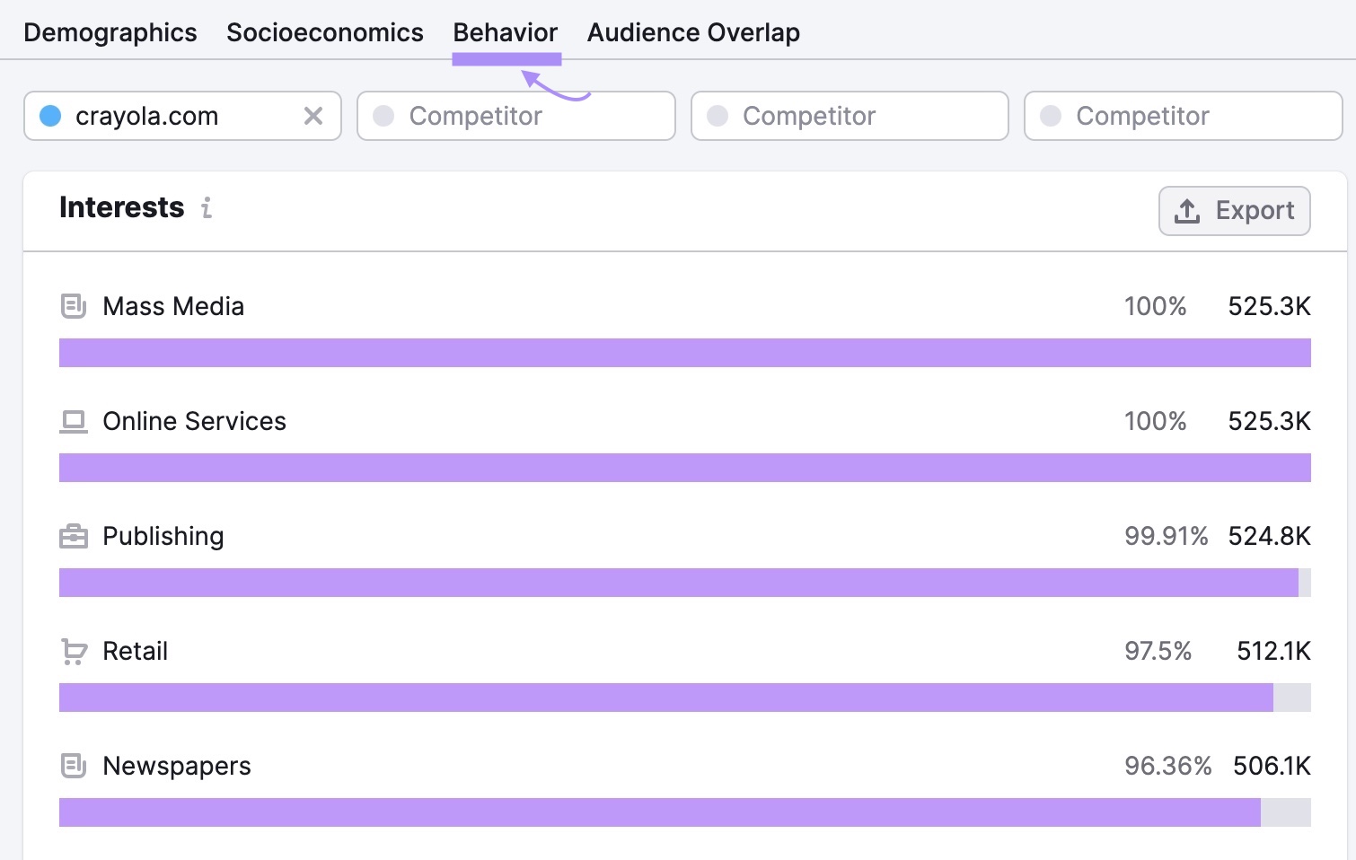Screen dimensions: 1356x860
Task: Select the Retail shopping cart icon
Action: [73, 651]
